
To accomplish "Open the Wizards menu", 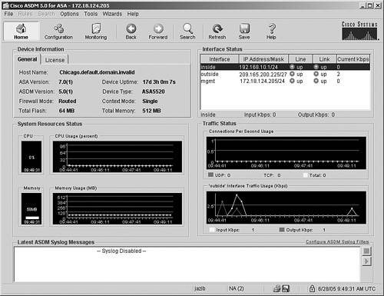I will [112, 14].
